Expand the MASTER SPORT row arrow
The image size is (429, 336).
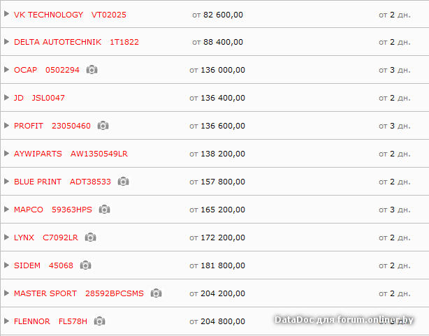click(x=7, y=293)
